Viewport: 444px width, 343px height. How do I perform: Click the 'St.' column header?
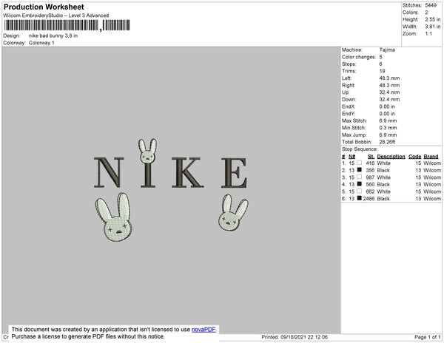(371, 157)
